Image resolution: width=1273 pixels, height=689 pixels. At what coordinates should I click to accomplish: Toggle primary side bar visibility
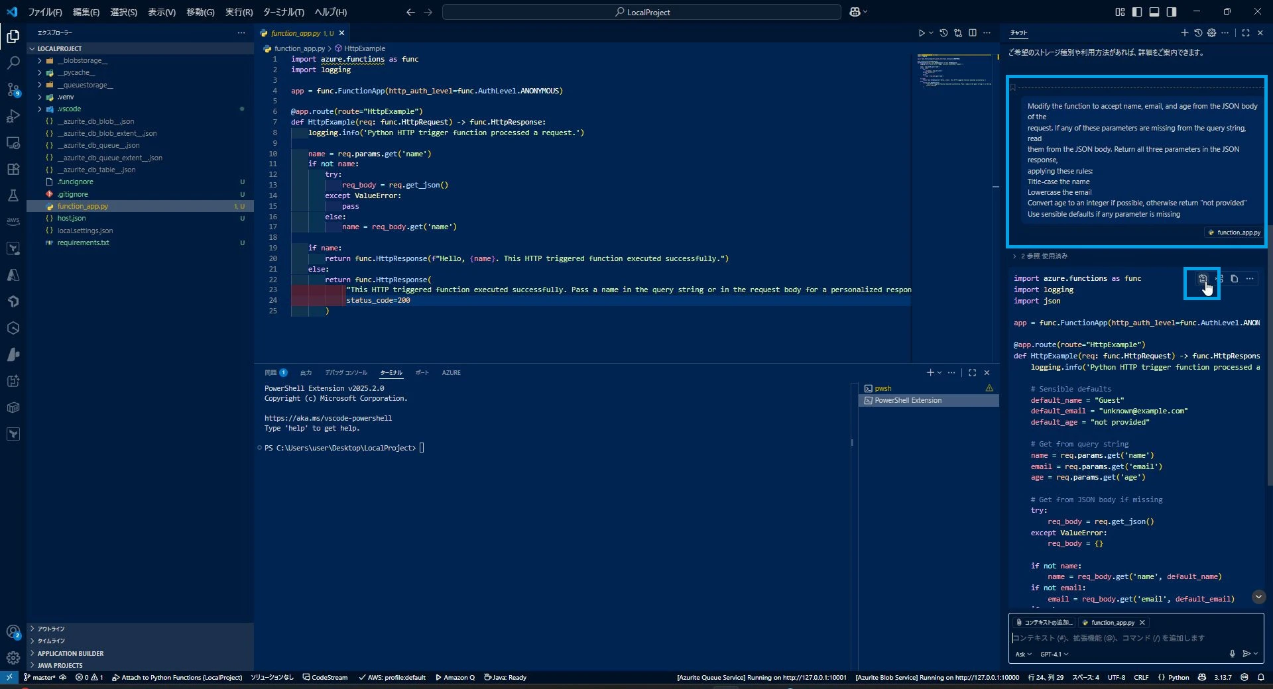(1137, 12)
